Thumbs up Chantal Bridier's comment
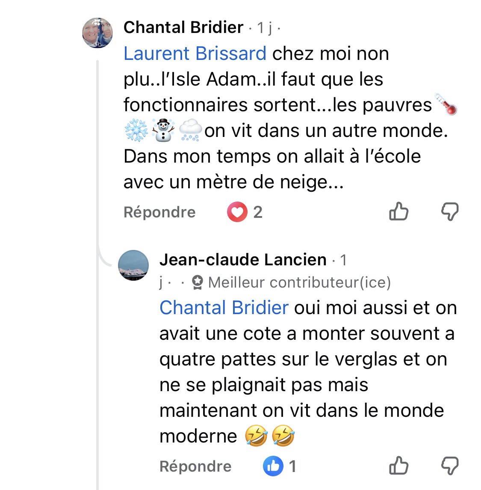This screenshot has width=481, height=490. (398, 212)
